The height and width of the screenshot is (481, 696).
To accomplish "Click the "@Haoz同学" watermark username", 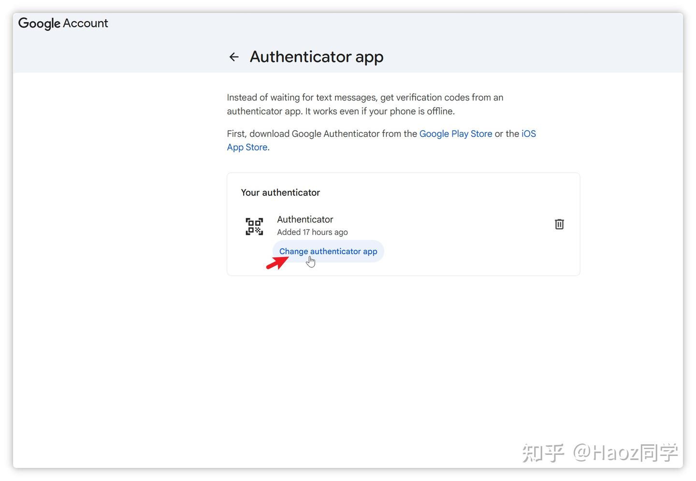I will (x=625, y=453).
